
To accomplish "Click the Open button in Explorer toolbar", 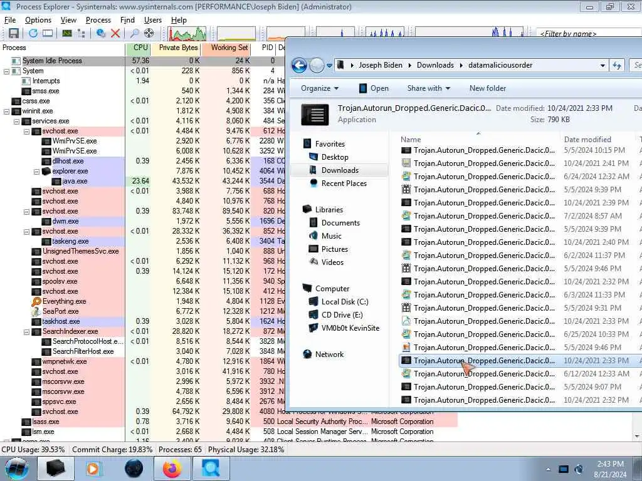I will (374, 88).
